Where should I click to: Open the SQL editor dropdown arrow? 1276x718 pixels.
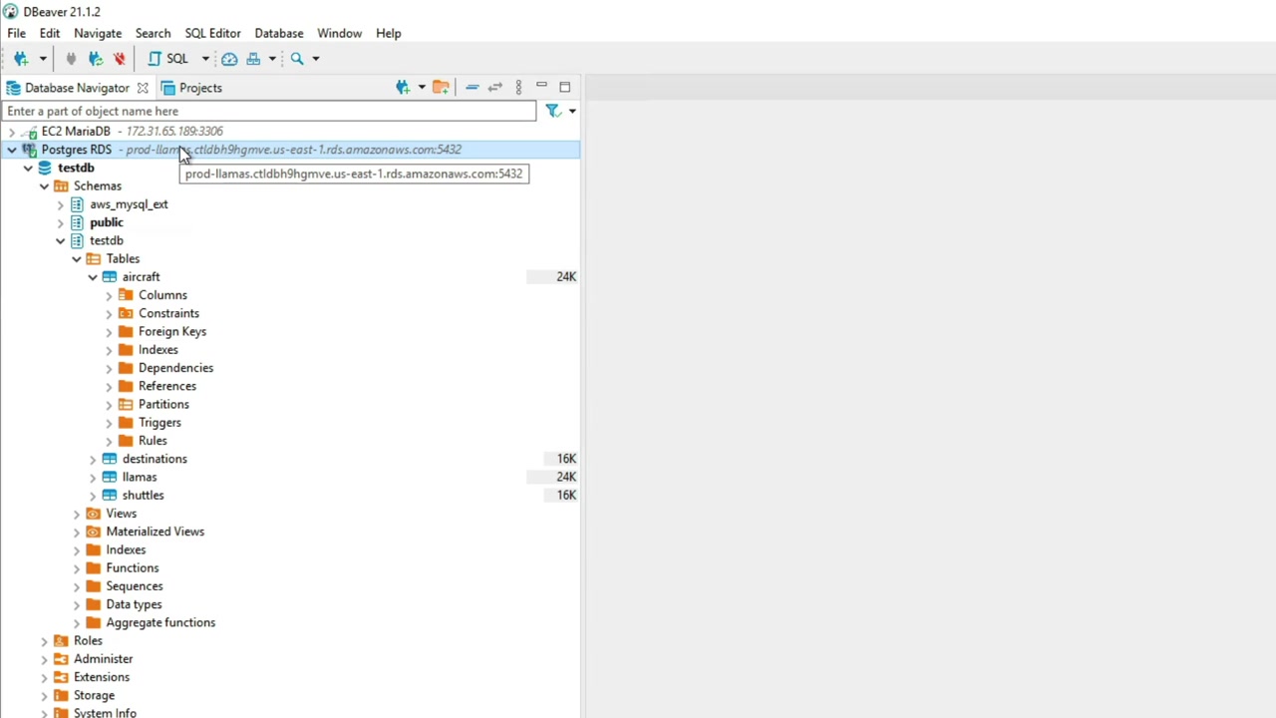click(205, 59)
